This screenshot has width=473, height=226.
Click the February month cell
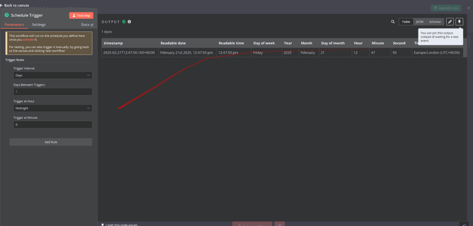click(308, 52)
